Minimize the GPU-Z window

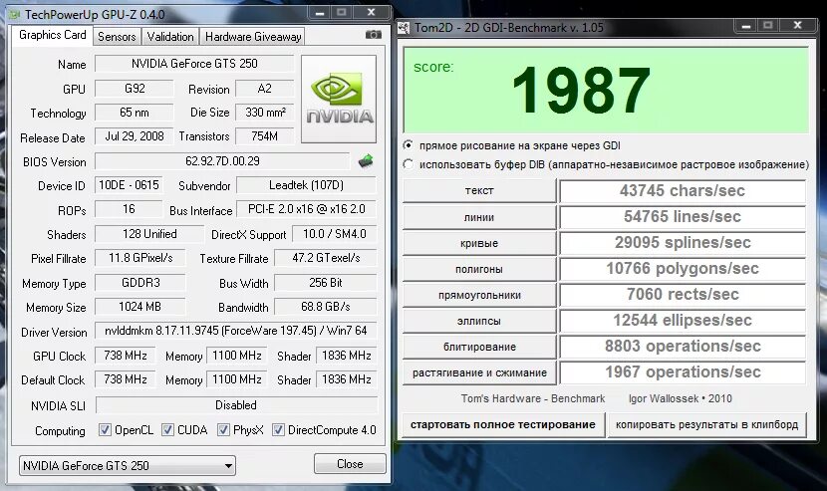320,13
